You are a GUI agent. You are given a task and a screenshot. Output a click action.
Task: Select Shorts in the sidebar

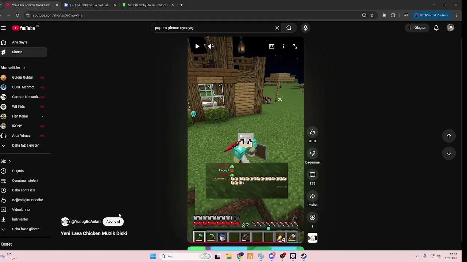23,52
